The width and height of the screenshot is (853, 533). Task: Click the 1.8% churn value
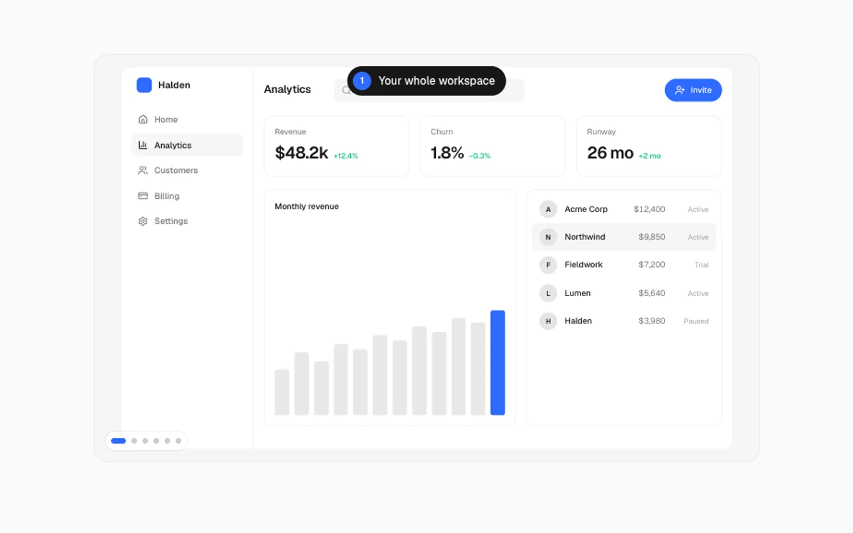[x=447, y=153]
